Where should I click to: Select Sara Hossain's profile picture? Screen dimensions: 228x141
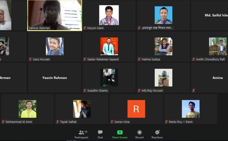(x=55, y=46)
